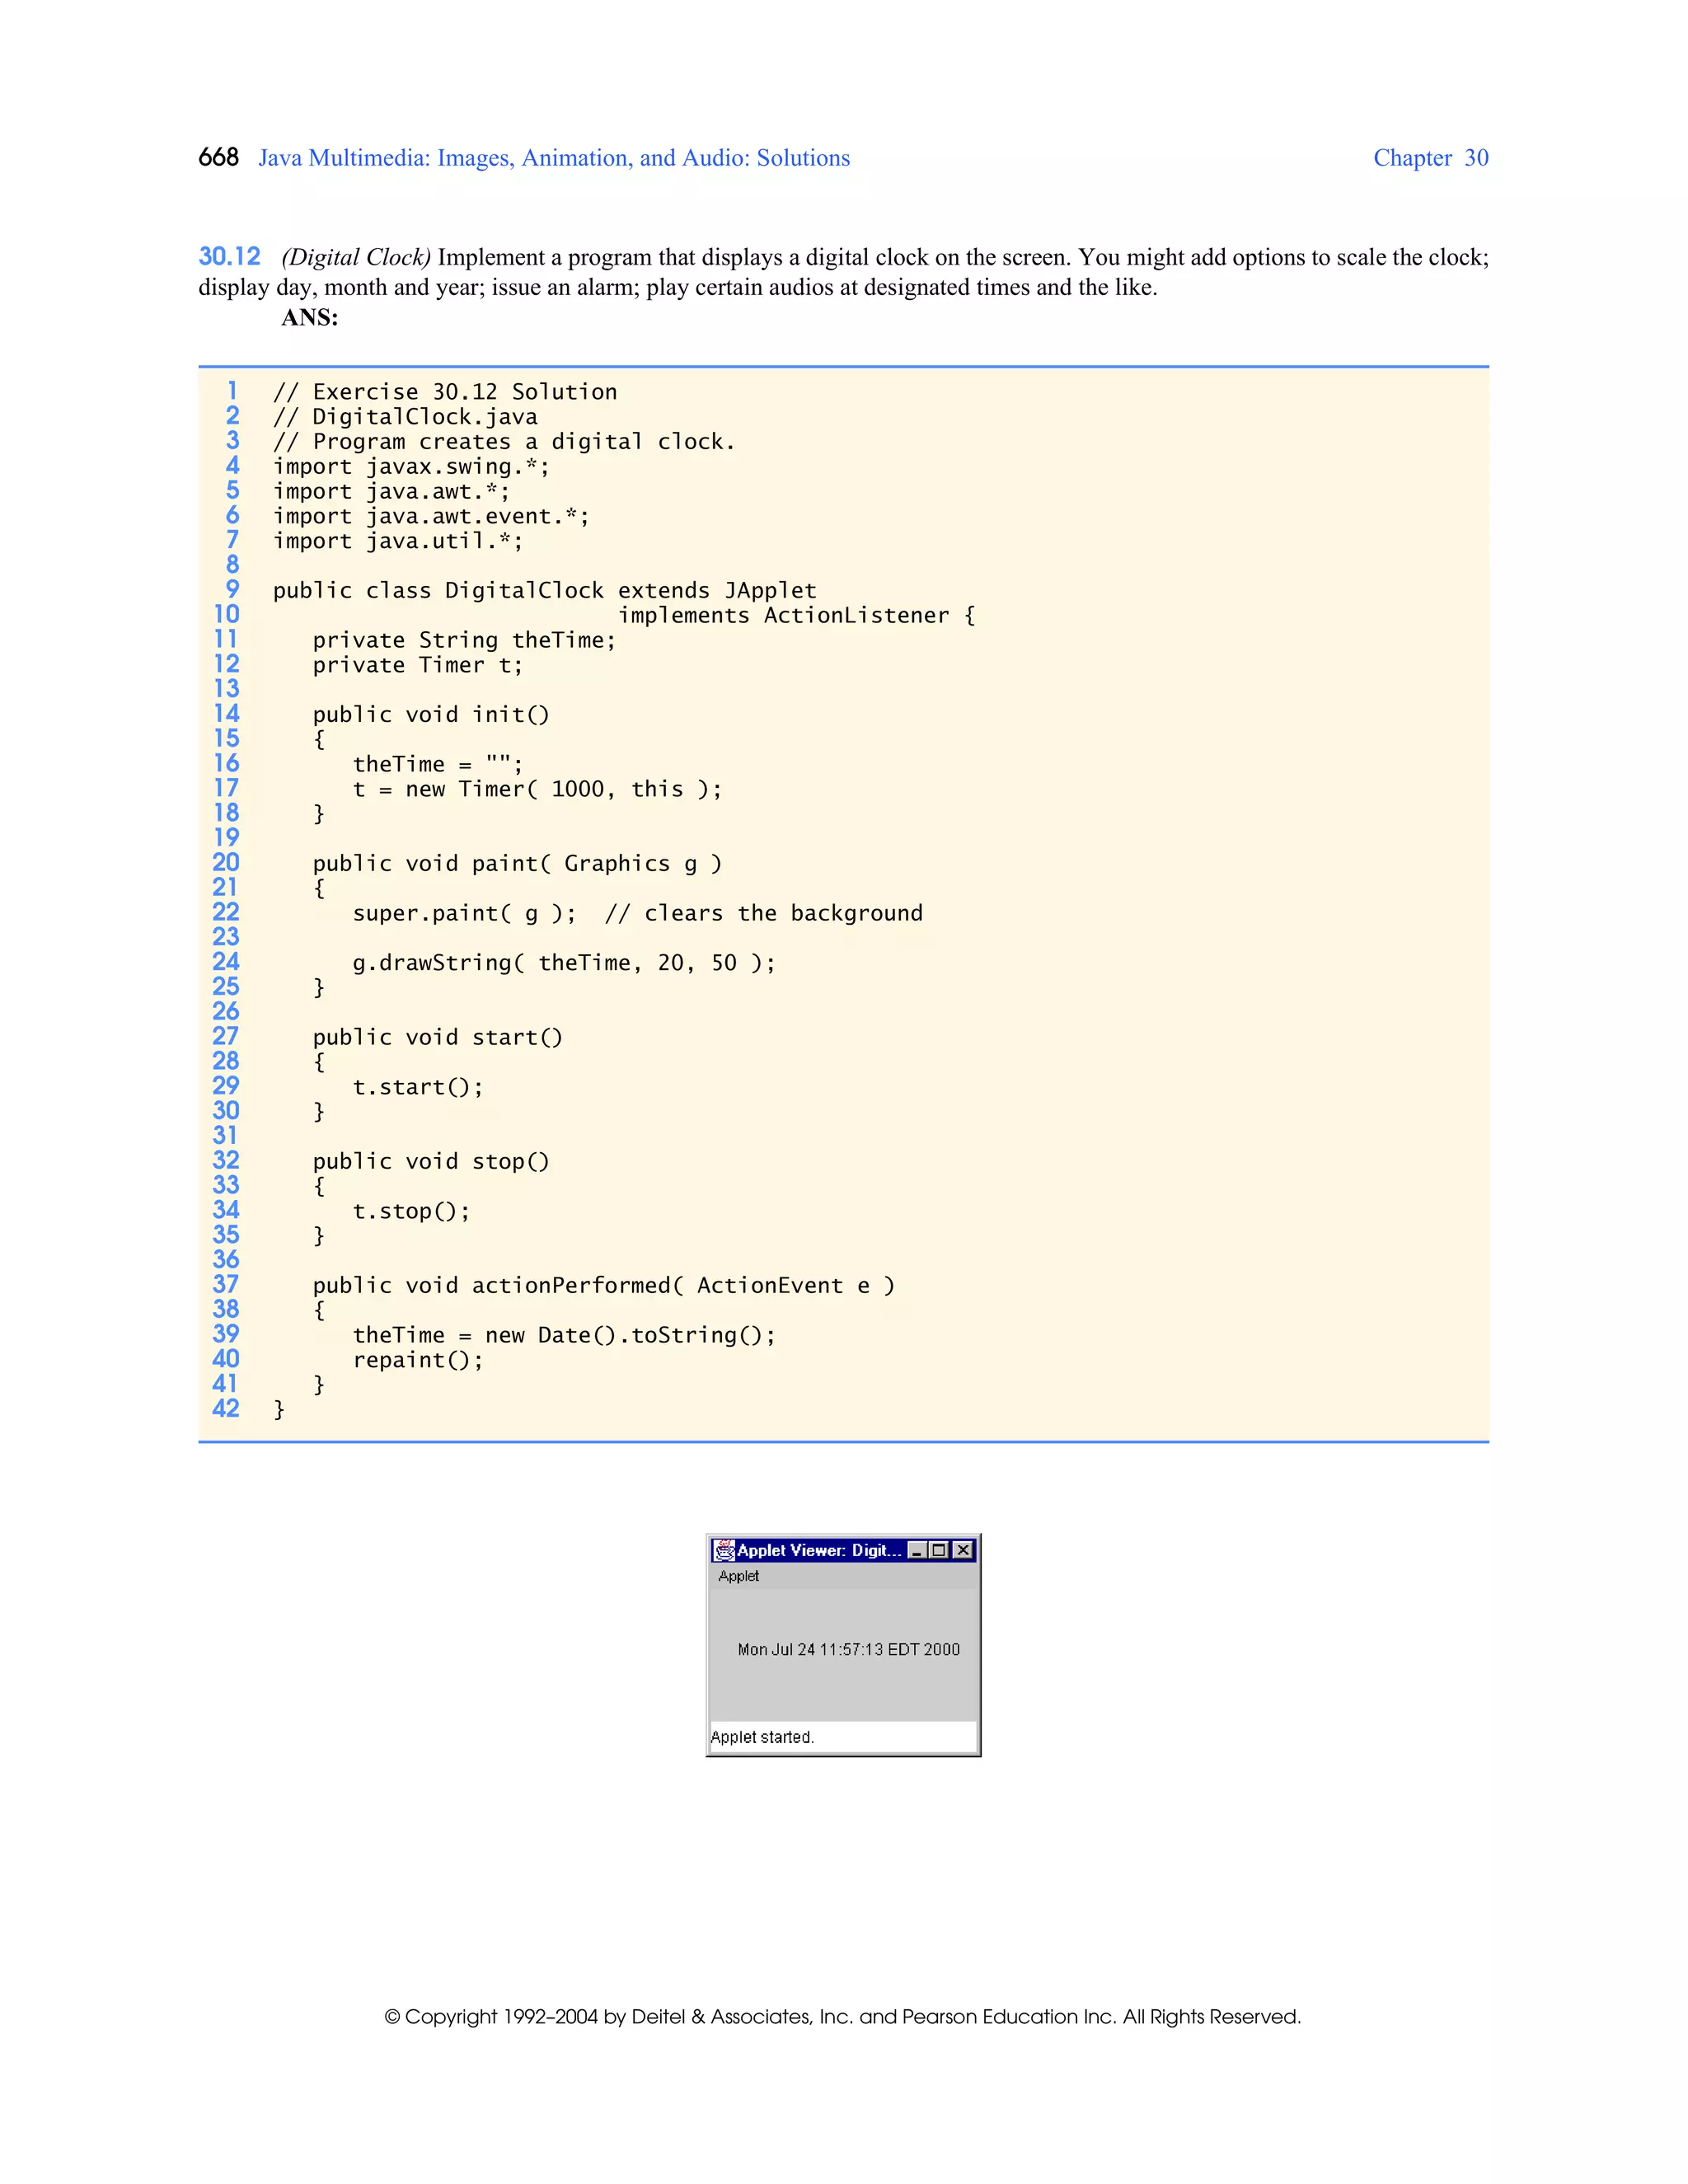
Task: Click the displayed date and time string
Action: pos(848,1649)
